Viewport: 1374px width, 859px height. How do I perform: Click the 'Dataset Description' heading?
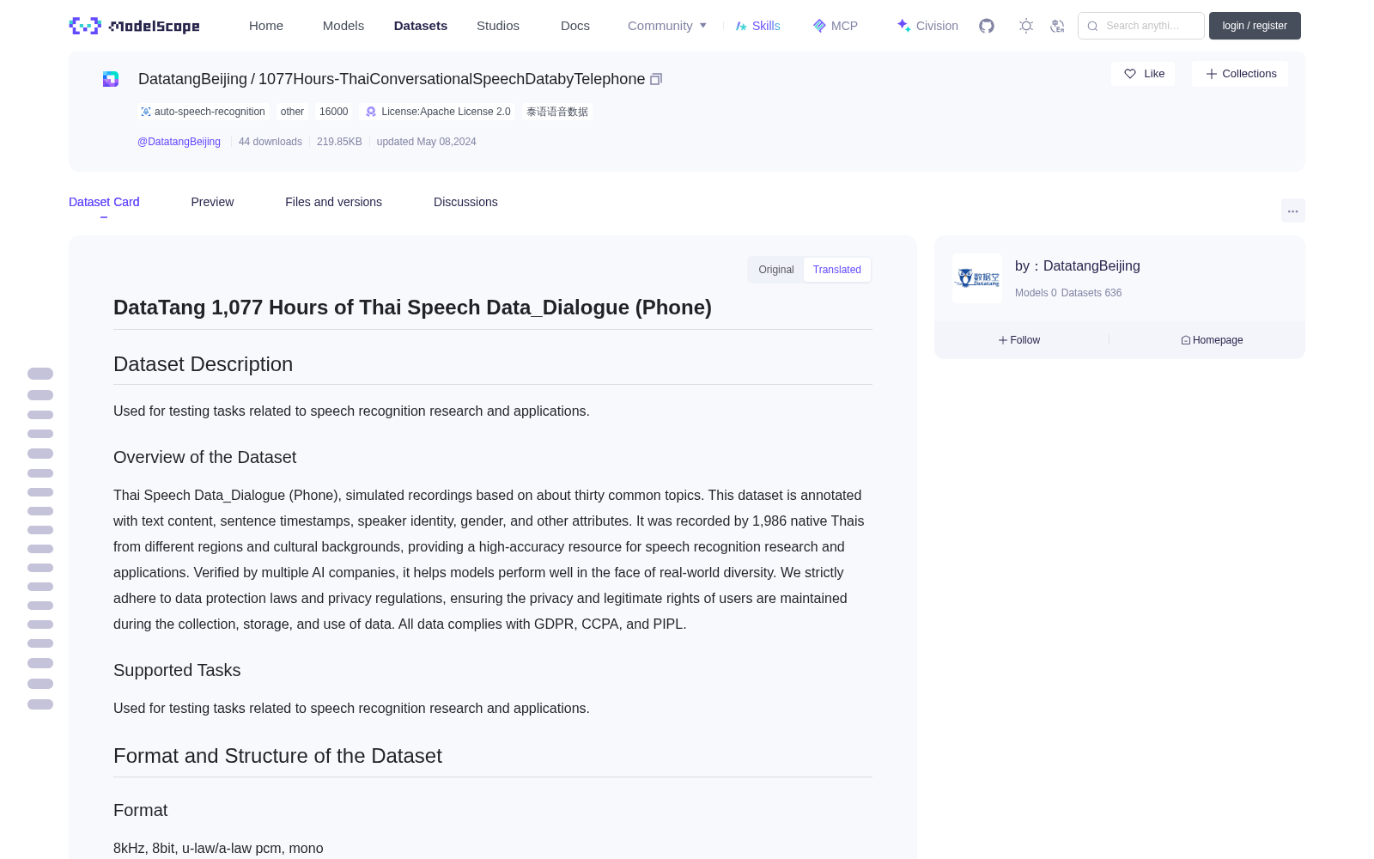[203, 364]
